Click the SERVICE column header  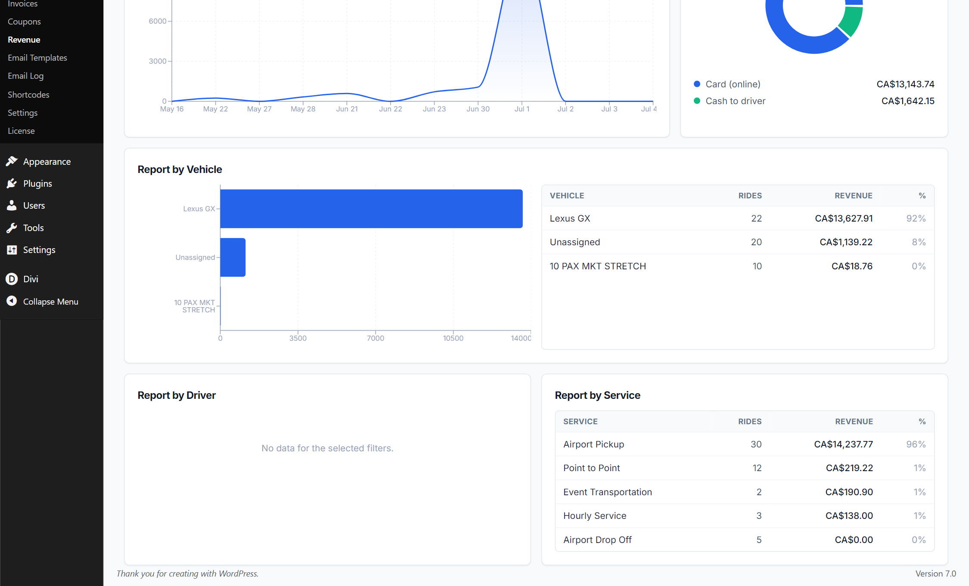pyautogui.click(x=580, y=422)
